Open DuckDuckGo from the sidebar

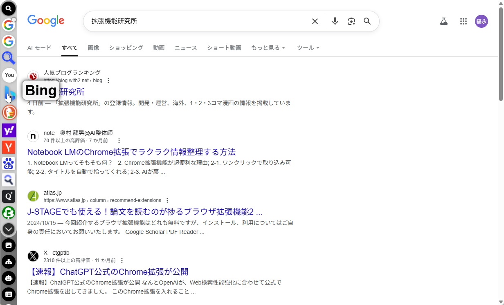[x=9, y=112]
